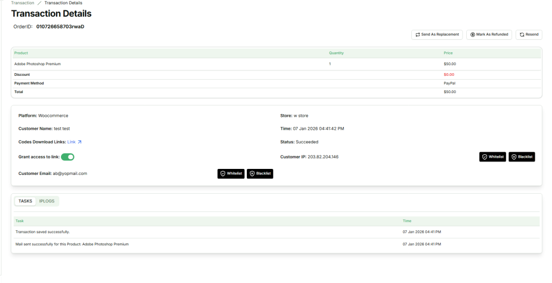Open the codes download Link hyperlink
The width and height of the screenshot is (552, 283).
[71, 142]
